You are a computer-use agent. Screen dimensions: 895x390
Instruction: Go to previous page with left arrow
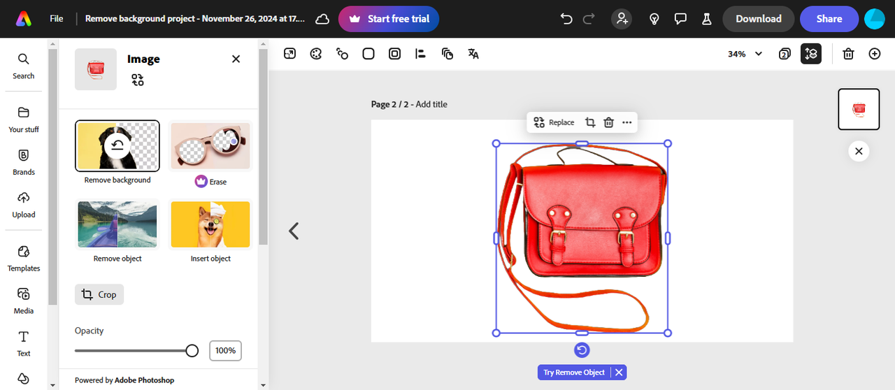coord(294,231)
